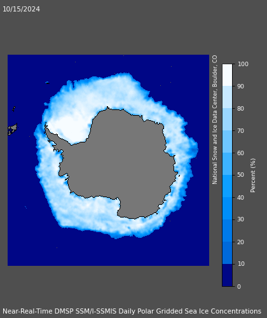Click the white 90-100 percent color band
The height and width of the screenshot is (318, 267).
[x=227, y=75]
